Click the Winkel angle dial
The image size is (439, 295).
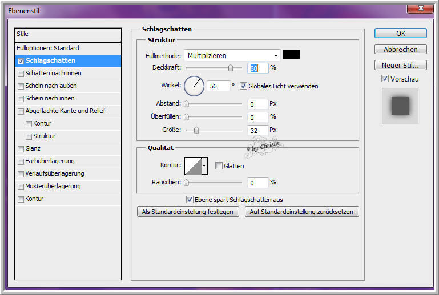tap(194, 86)
